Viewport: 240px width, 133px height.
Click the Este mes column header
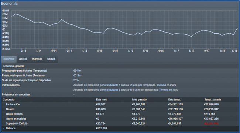point(101,100)
